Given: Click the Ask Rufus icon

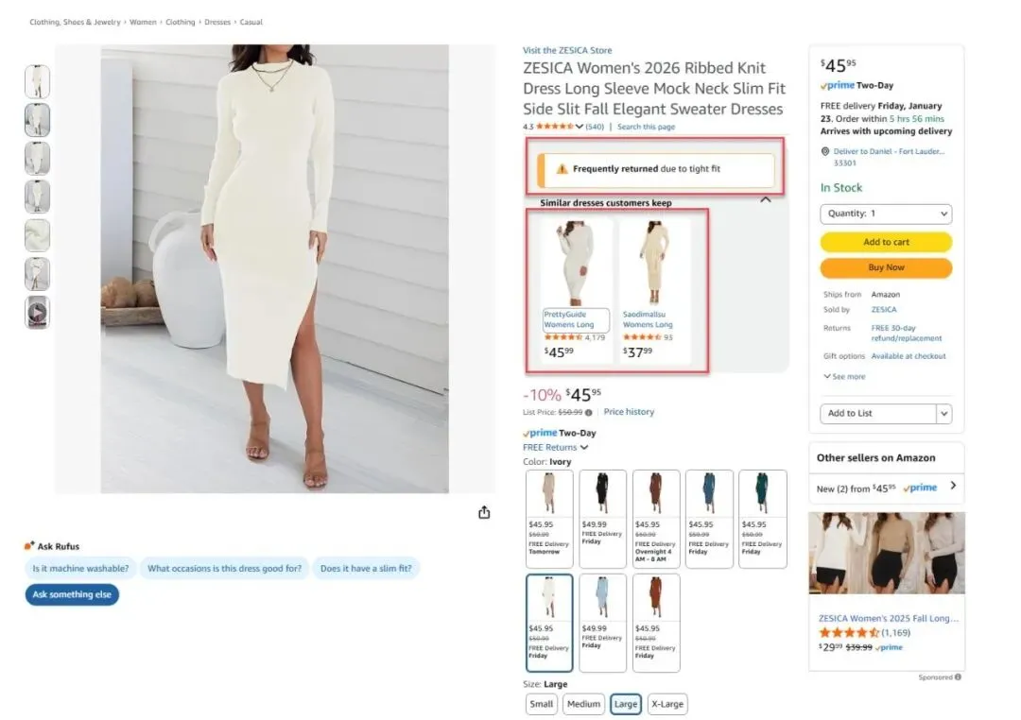Looking at the screenshot, I should [x=28, y=545].
